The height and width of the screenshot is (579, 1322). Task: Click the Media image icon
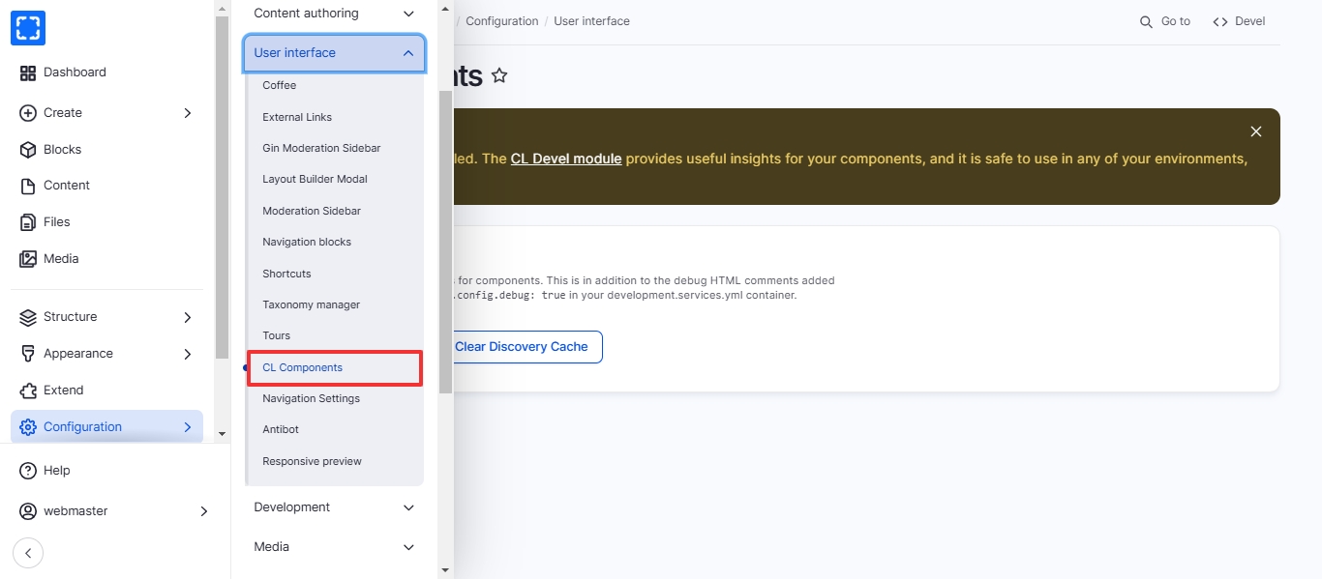[x=28, y=259]
